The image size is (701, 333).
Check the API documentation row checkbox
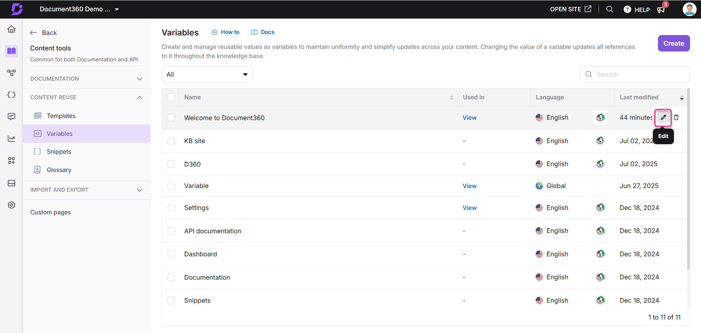click(171, 231)
